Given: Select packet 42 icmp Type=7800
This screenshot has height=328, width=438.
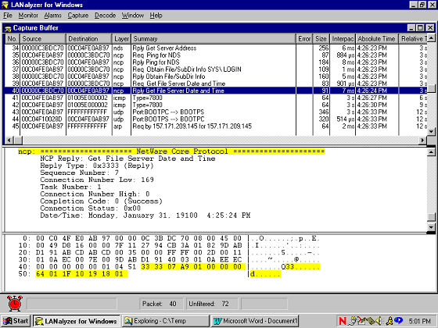Looking at the screenshot, I should point(216,105).
